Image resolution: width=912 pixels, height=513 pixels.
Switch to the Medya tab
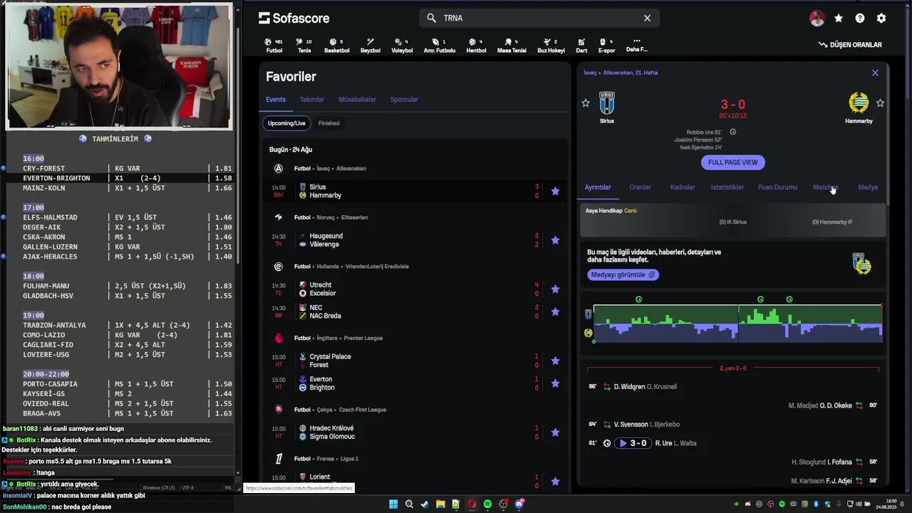tap(868, 187)
